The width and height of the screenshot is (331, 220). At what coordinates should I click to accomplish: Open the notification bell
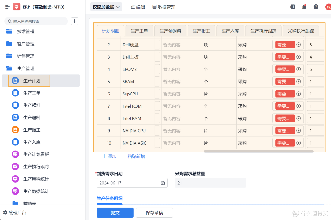tap(304, 7)
